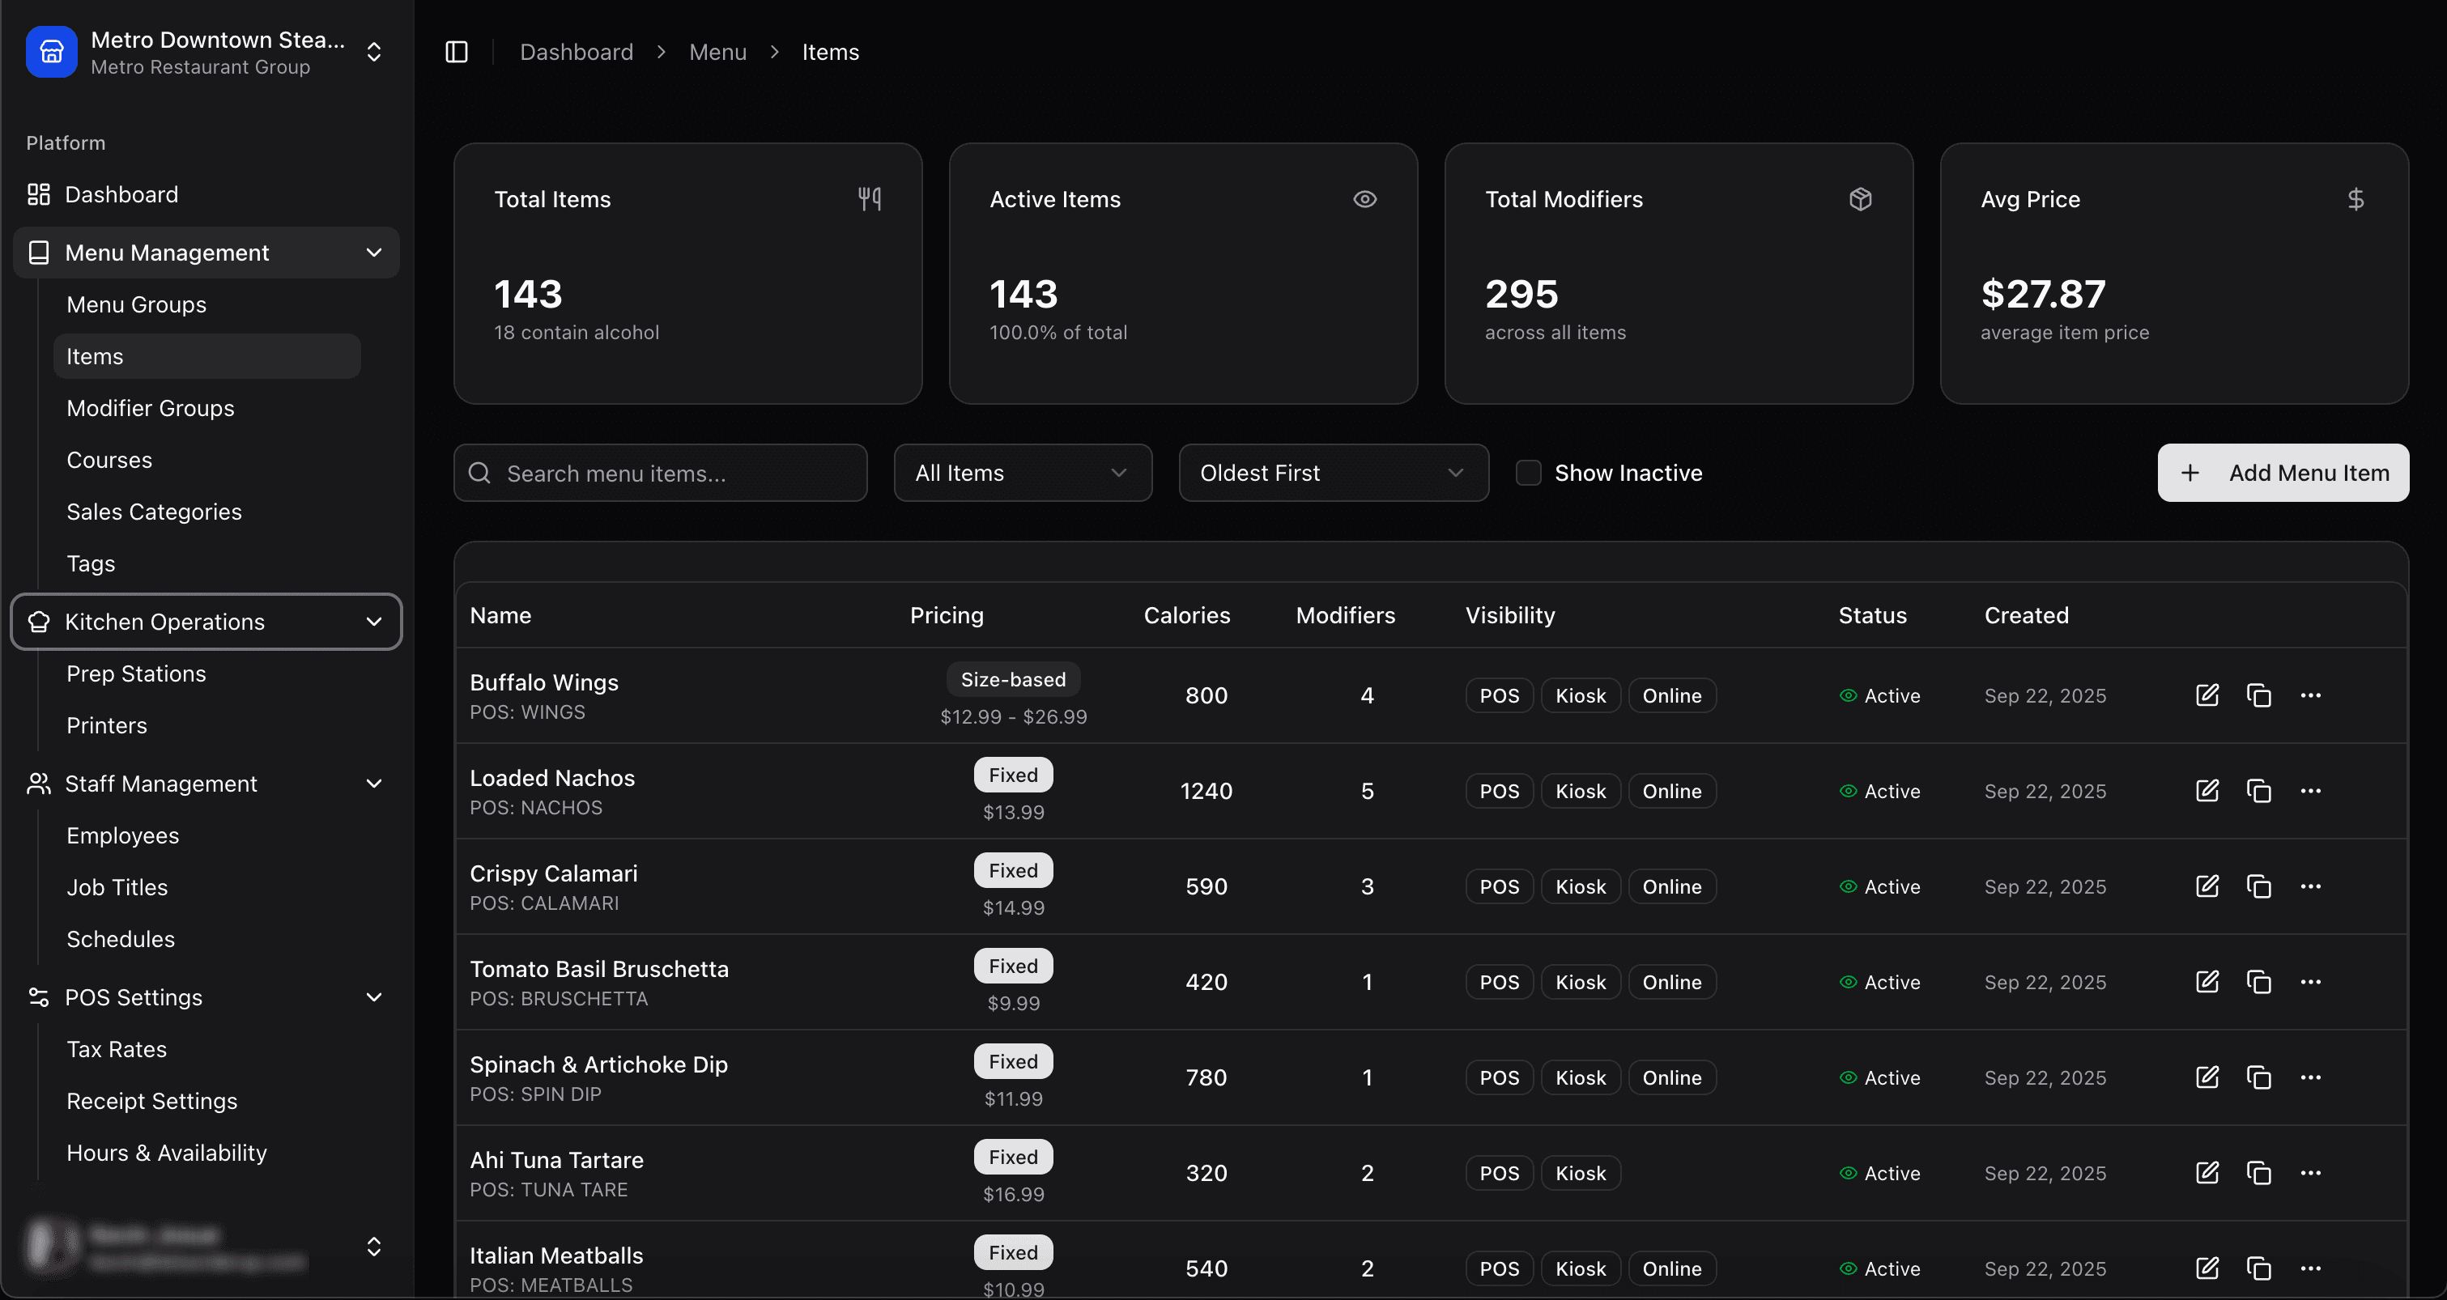The height and width of the screenshot is (1300, 2447).
Task: Collapse the left sidebar panel
Action: [457, 53]
